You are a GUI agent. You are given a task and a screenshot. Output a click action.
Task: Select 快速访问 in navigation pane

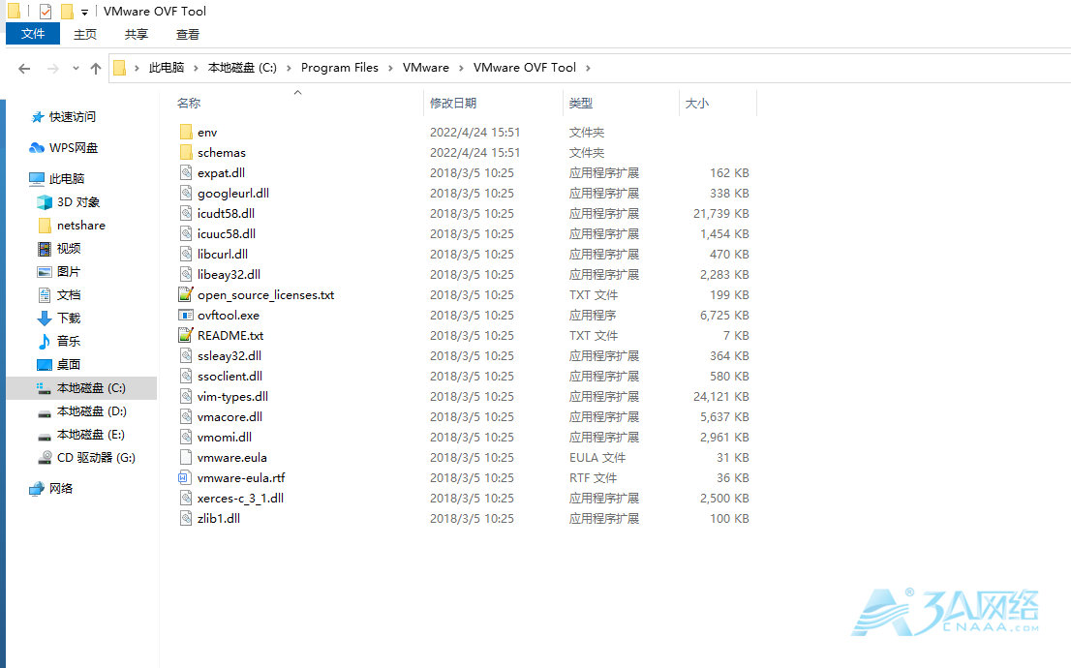[x=73, y=117]
